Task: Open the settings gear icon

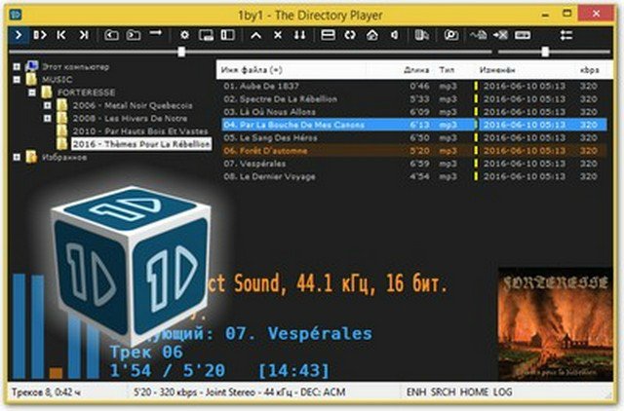Action: (x=185, y=35)
